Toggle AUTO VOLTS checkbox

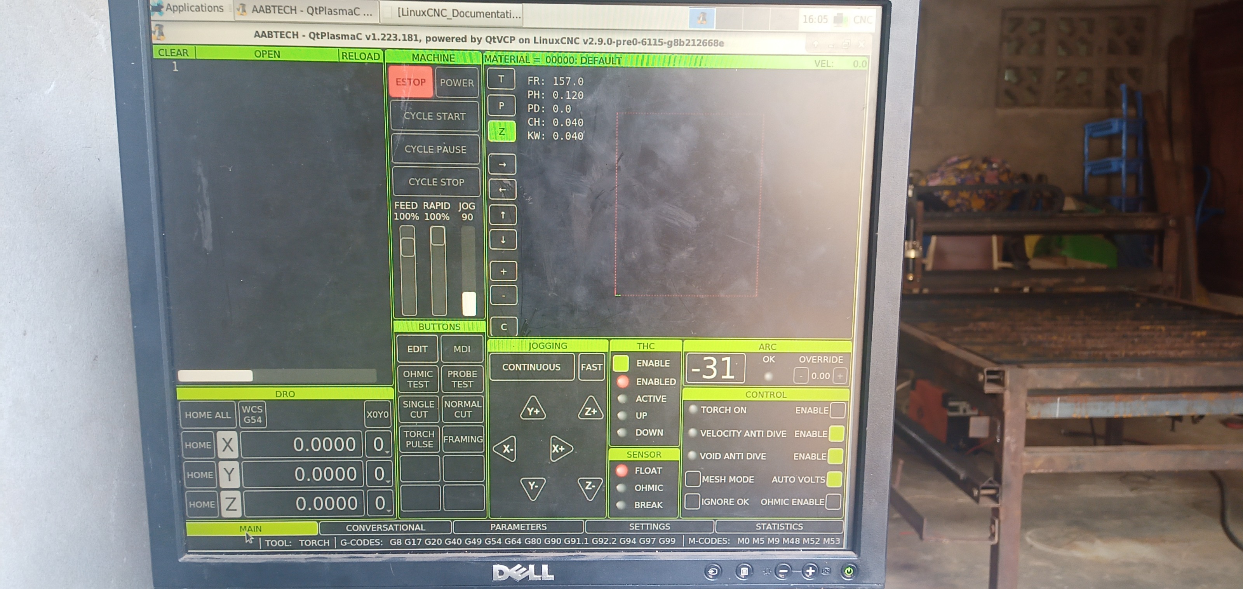(x=834, y=479)
